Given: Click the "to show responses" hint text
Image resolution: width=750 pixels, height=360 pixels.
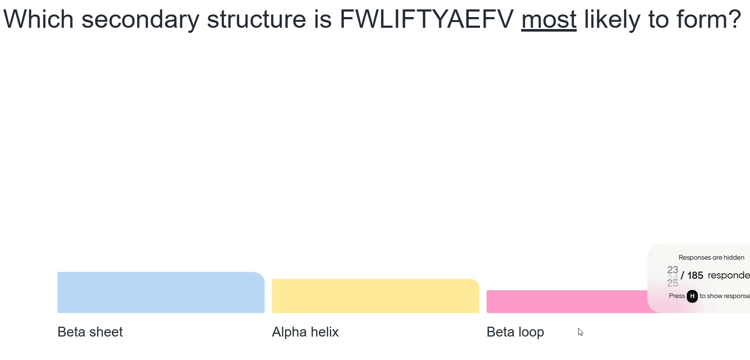Looking at the screenshot, I should (724, 296).
